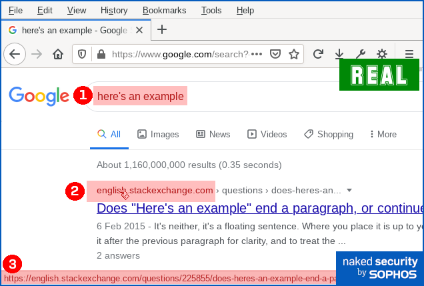424x286 pixels.
Task: Expand the More search options
Action: coord(383,135)
